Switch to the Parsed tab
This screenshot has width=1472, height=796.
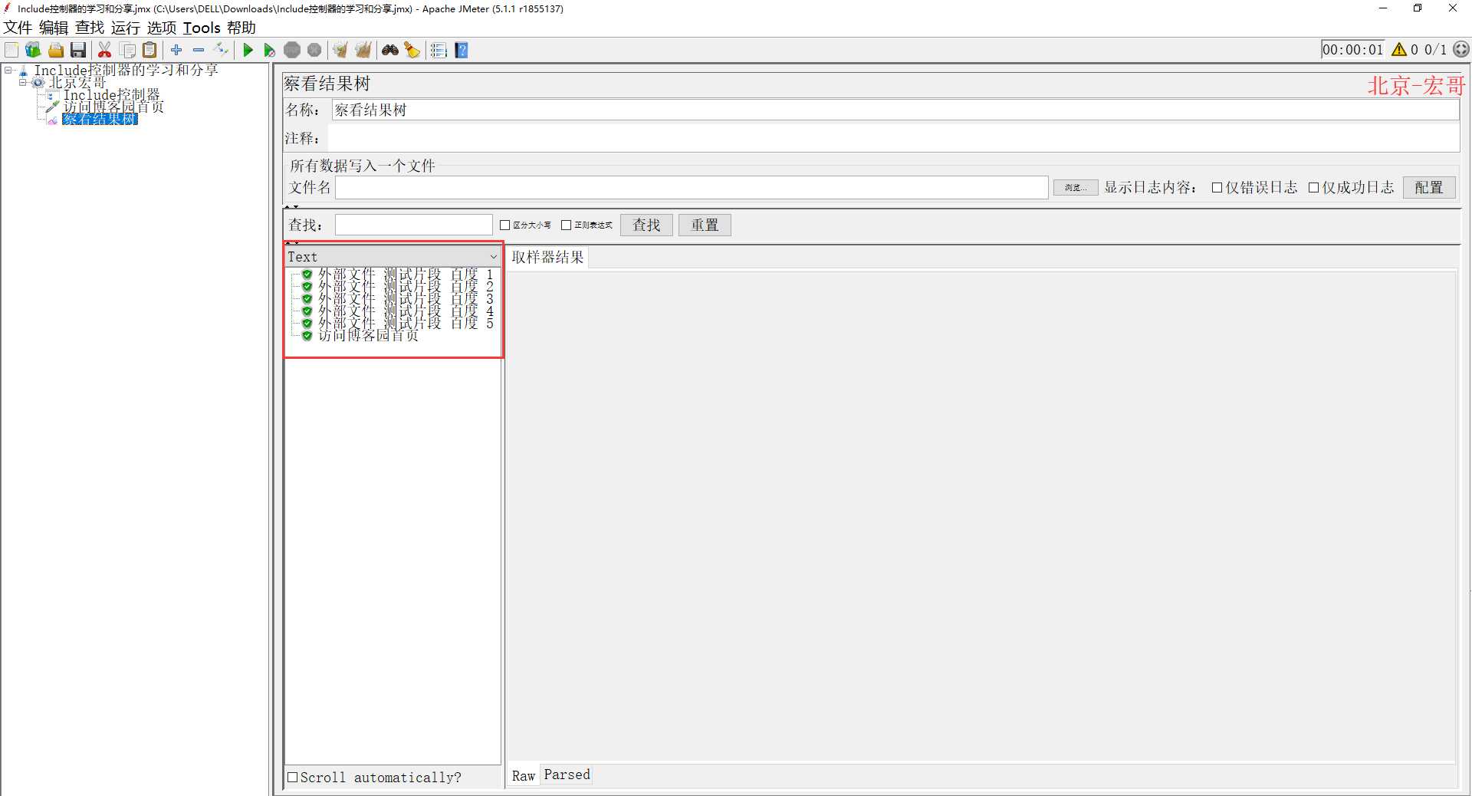tap(567, 775)
